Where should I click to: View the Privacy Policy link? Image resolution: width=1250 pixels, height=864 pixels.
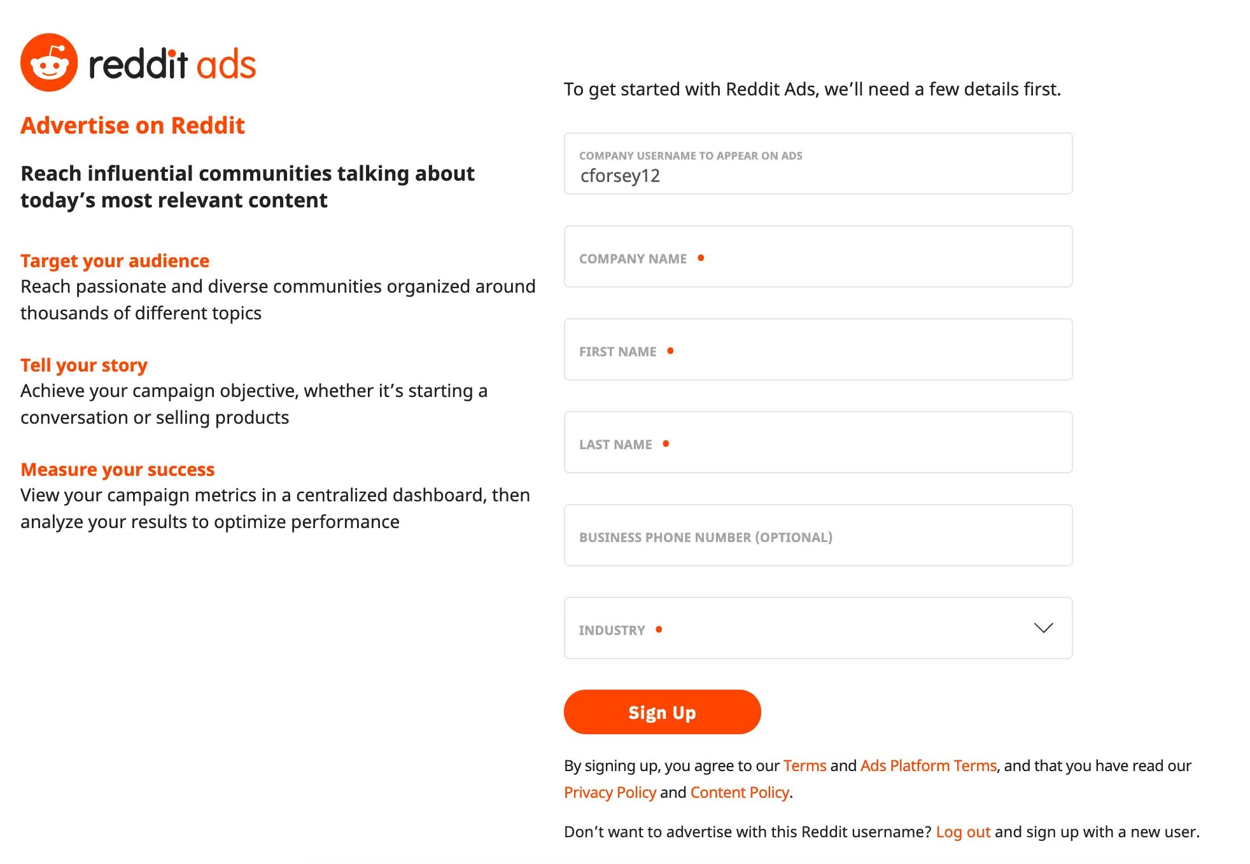(x=610, y=792)
